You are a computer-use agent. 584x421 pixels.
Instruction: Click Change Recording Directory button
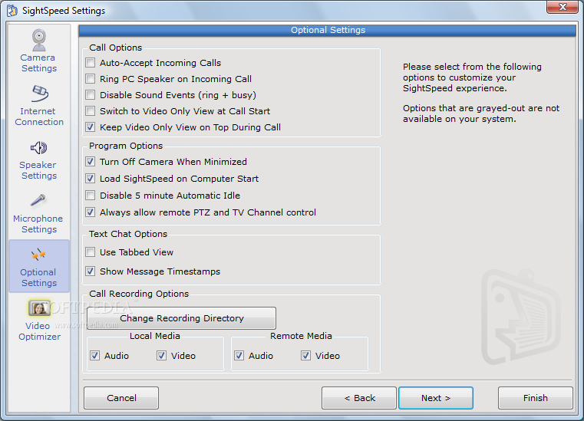181,318
